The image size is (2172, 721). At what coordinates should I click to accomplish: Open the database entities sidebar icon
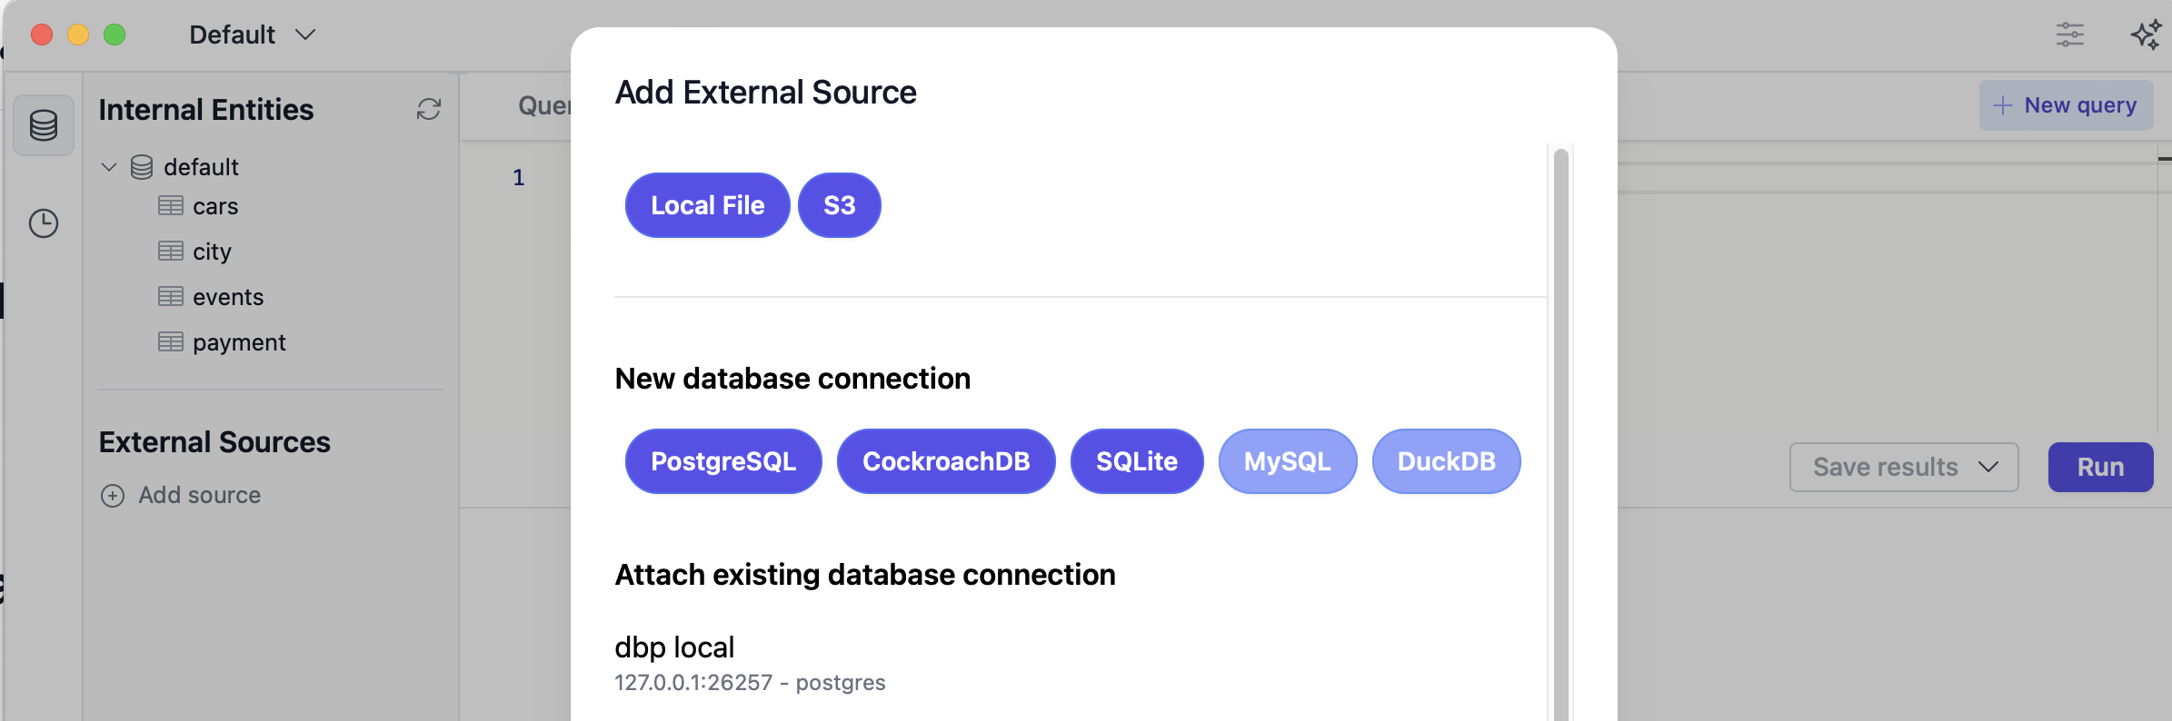pos(44,125)
